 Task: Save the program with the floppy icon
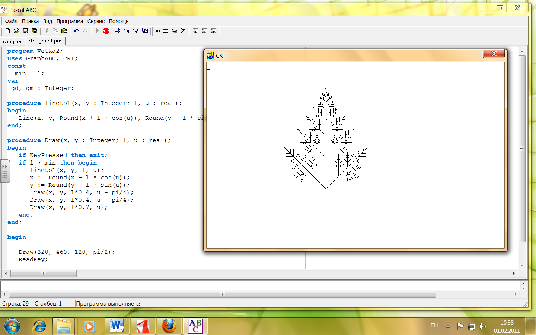(x=26, y=31)
